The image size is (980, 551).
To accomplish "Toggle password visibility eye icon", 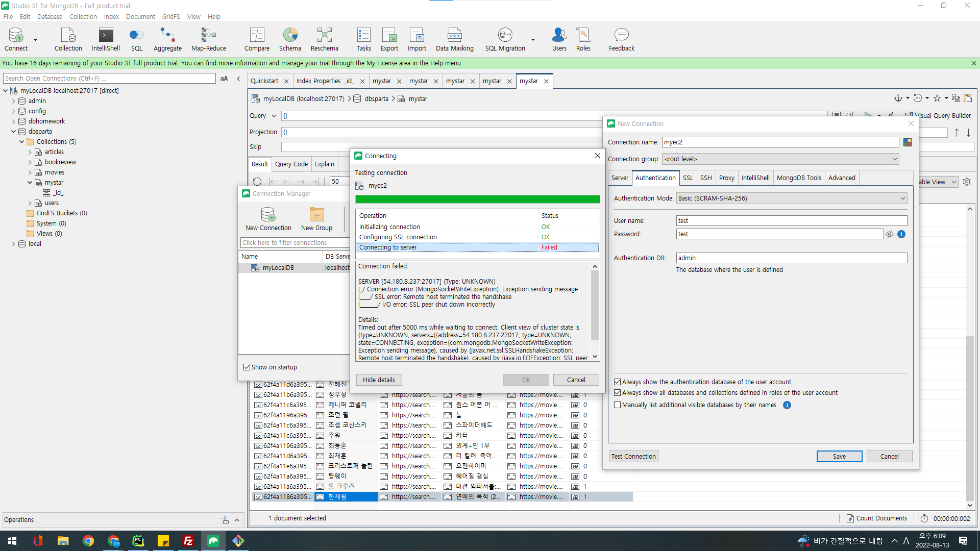I will (x=890, y=234).
